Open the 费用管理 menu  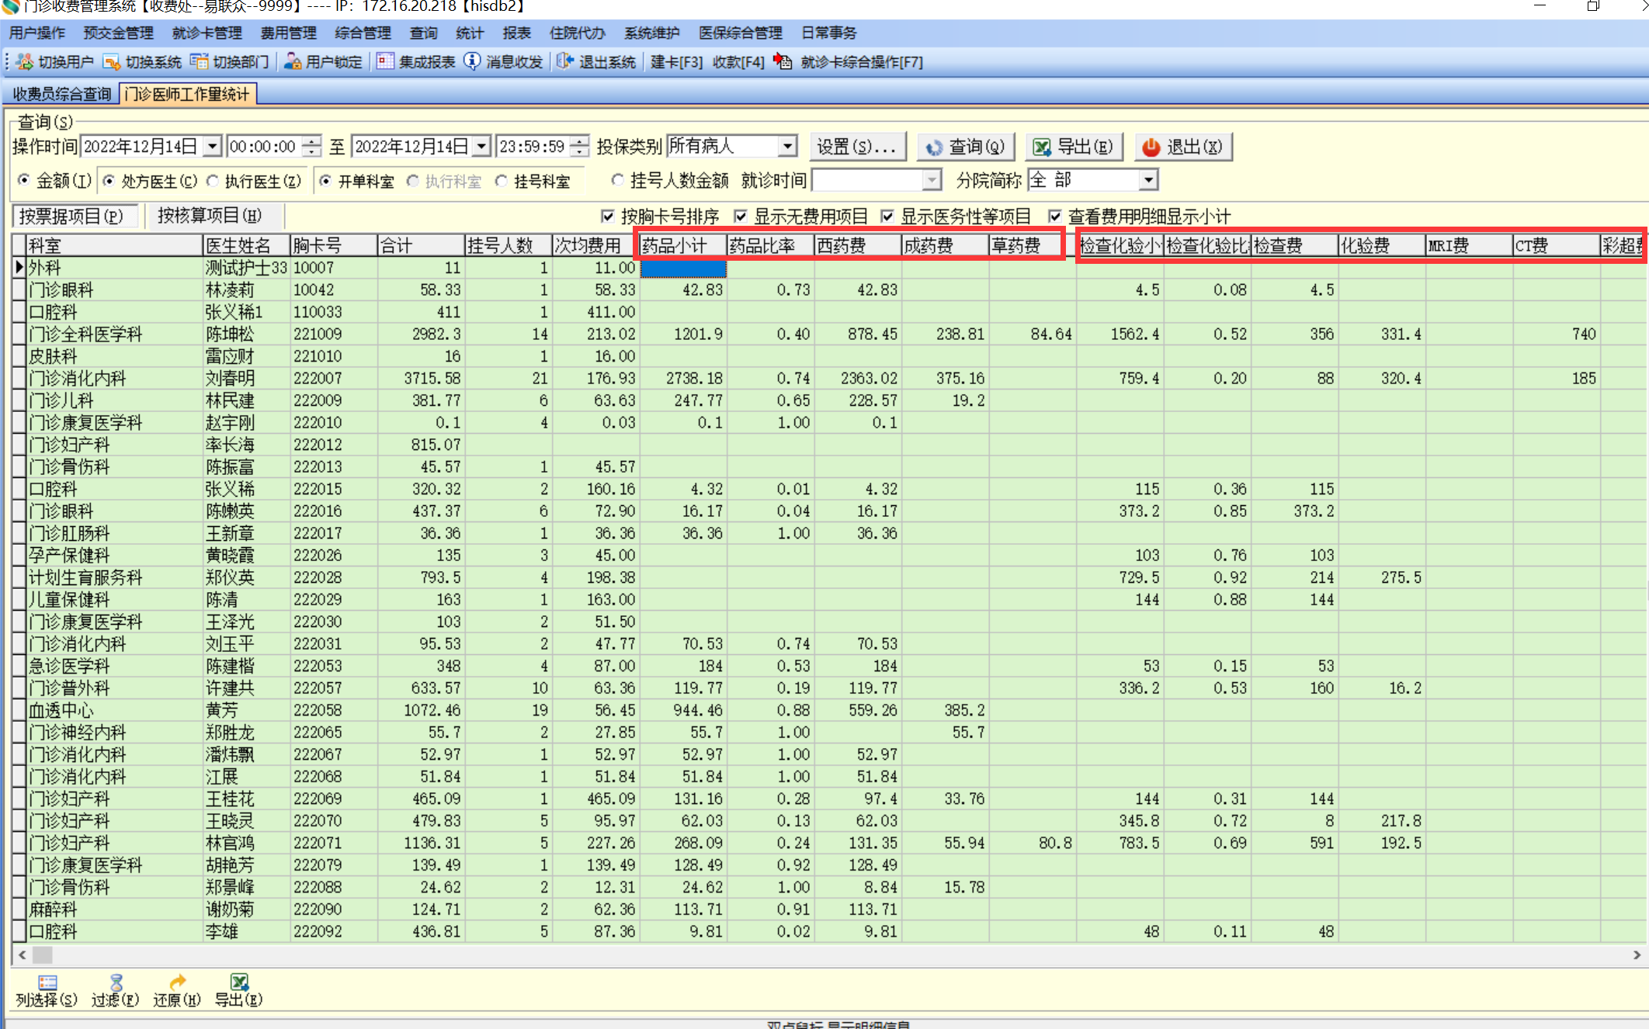pyautogui.click(x=288, y=33)
